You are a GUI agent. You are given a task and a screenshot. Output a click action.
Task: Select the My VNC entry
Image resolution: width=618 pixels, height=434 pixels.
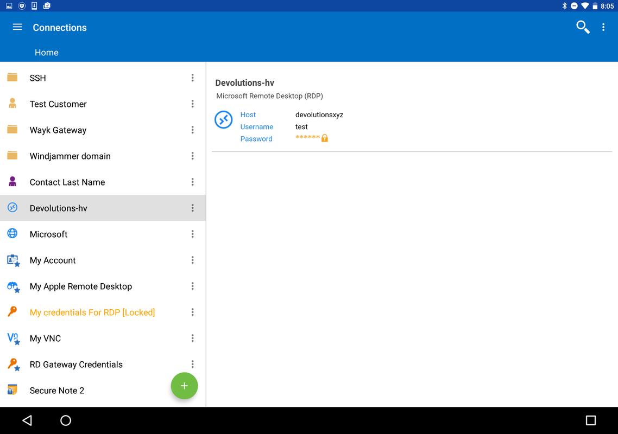click(x=103, y=338)
